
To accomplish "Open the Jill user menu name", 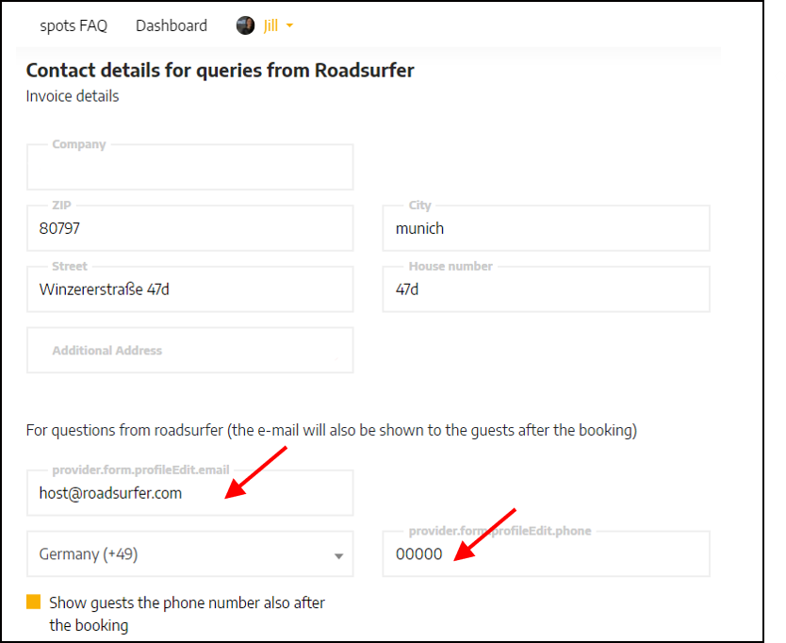I will tap(270, 25).
